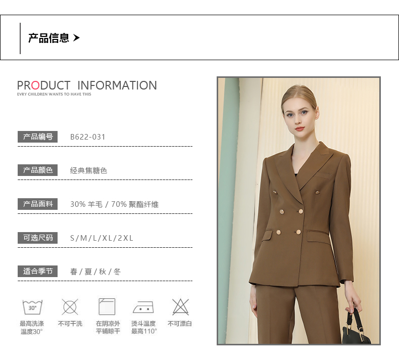Click the 经典焦糖色 color name
This screenshot has width=399, height=358.
(88, 170)
